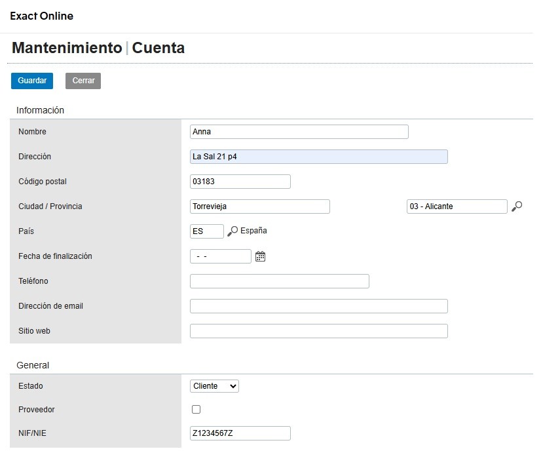Open the calendar date picker icon
Viewport: 560px width, 470px height.
pyautogui.click(x=260, y=256)
